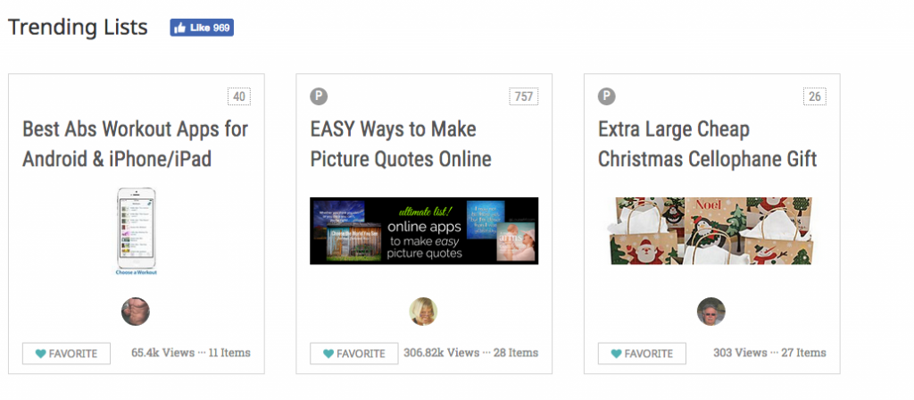Image resolution: width=914 pixels, height=400 pixels.
Task: Favorite the Abs Workout Apps list
Action: point(66,354)
